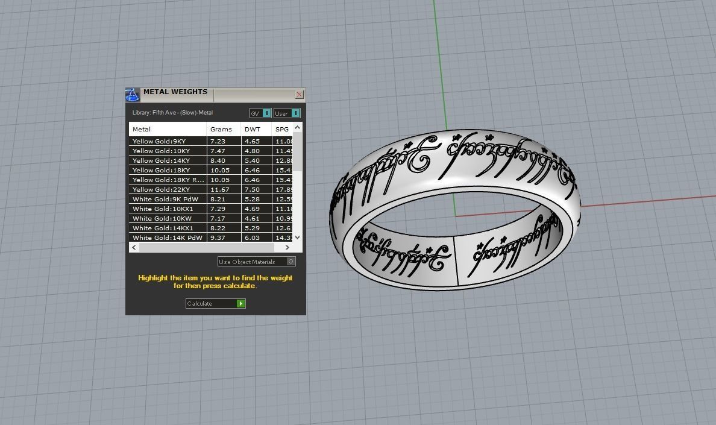Sort by SPG column header

click(x=282, y=129)
